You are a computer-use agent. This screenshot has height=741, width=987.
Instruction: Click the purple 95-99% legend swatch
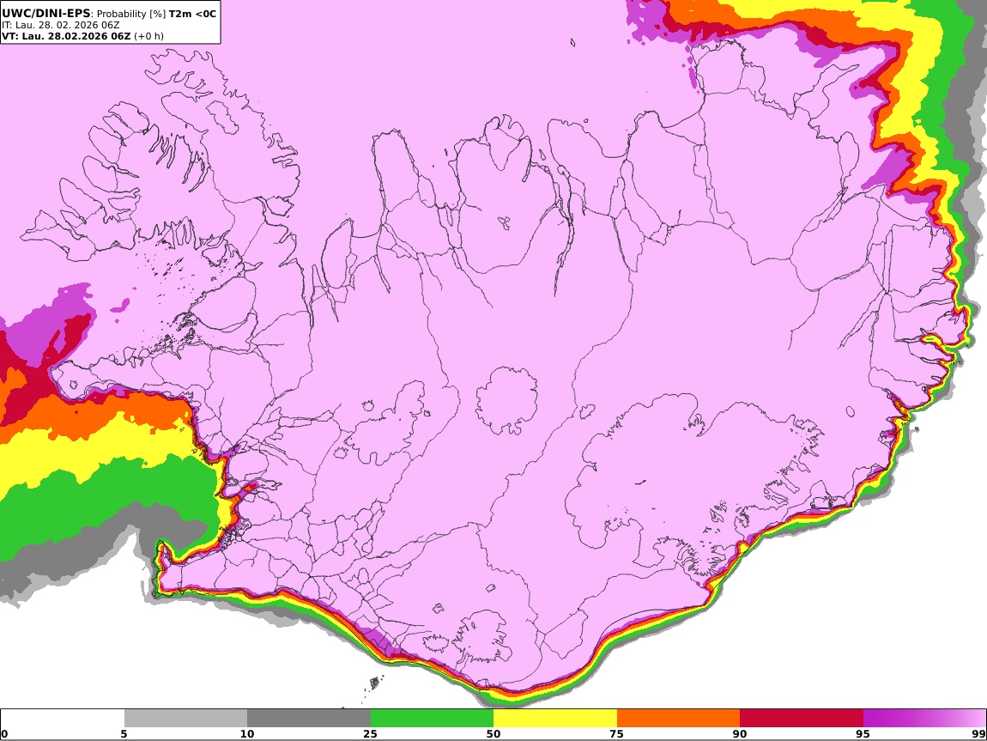coord(924,719)
